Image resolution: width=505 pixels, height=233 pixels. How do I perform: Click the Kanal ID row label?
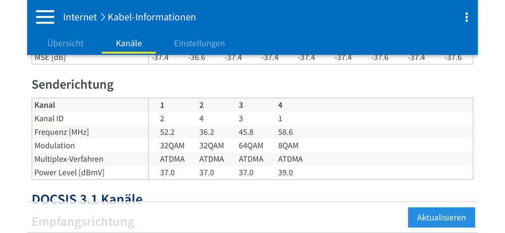click(x=49, y=119)
